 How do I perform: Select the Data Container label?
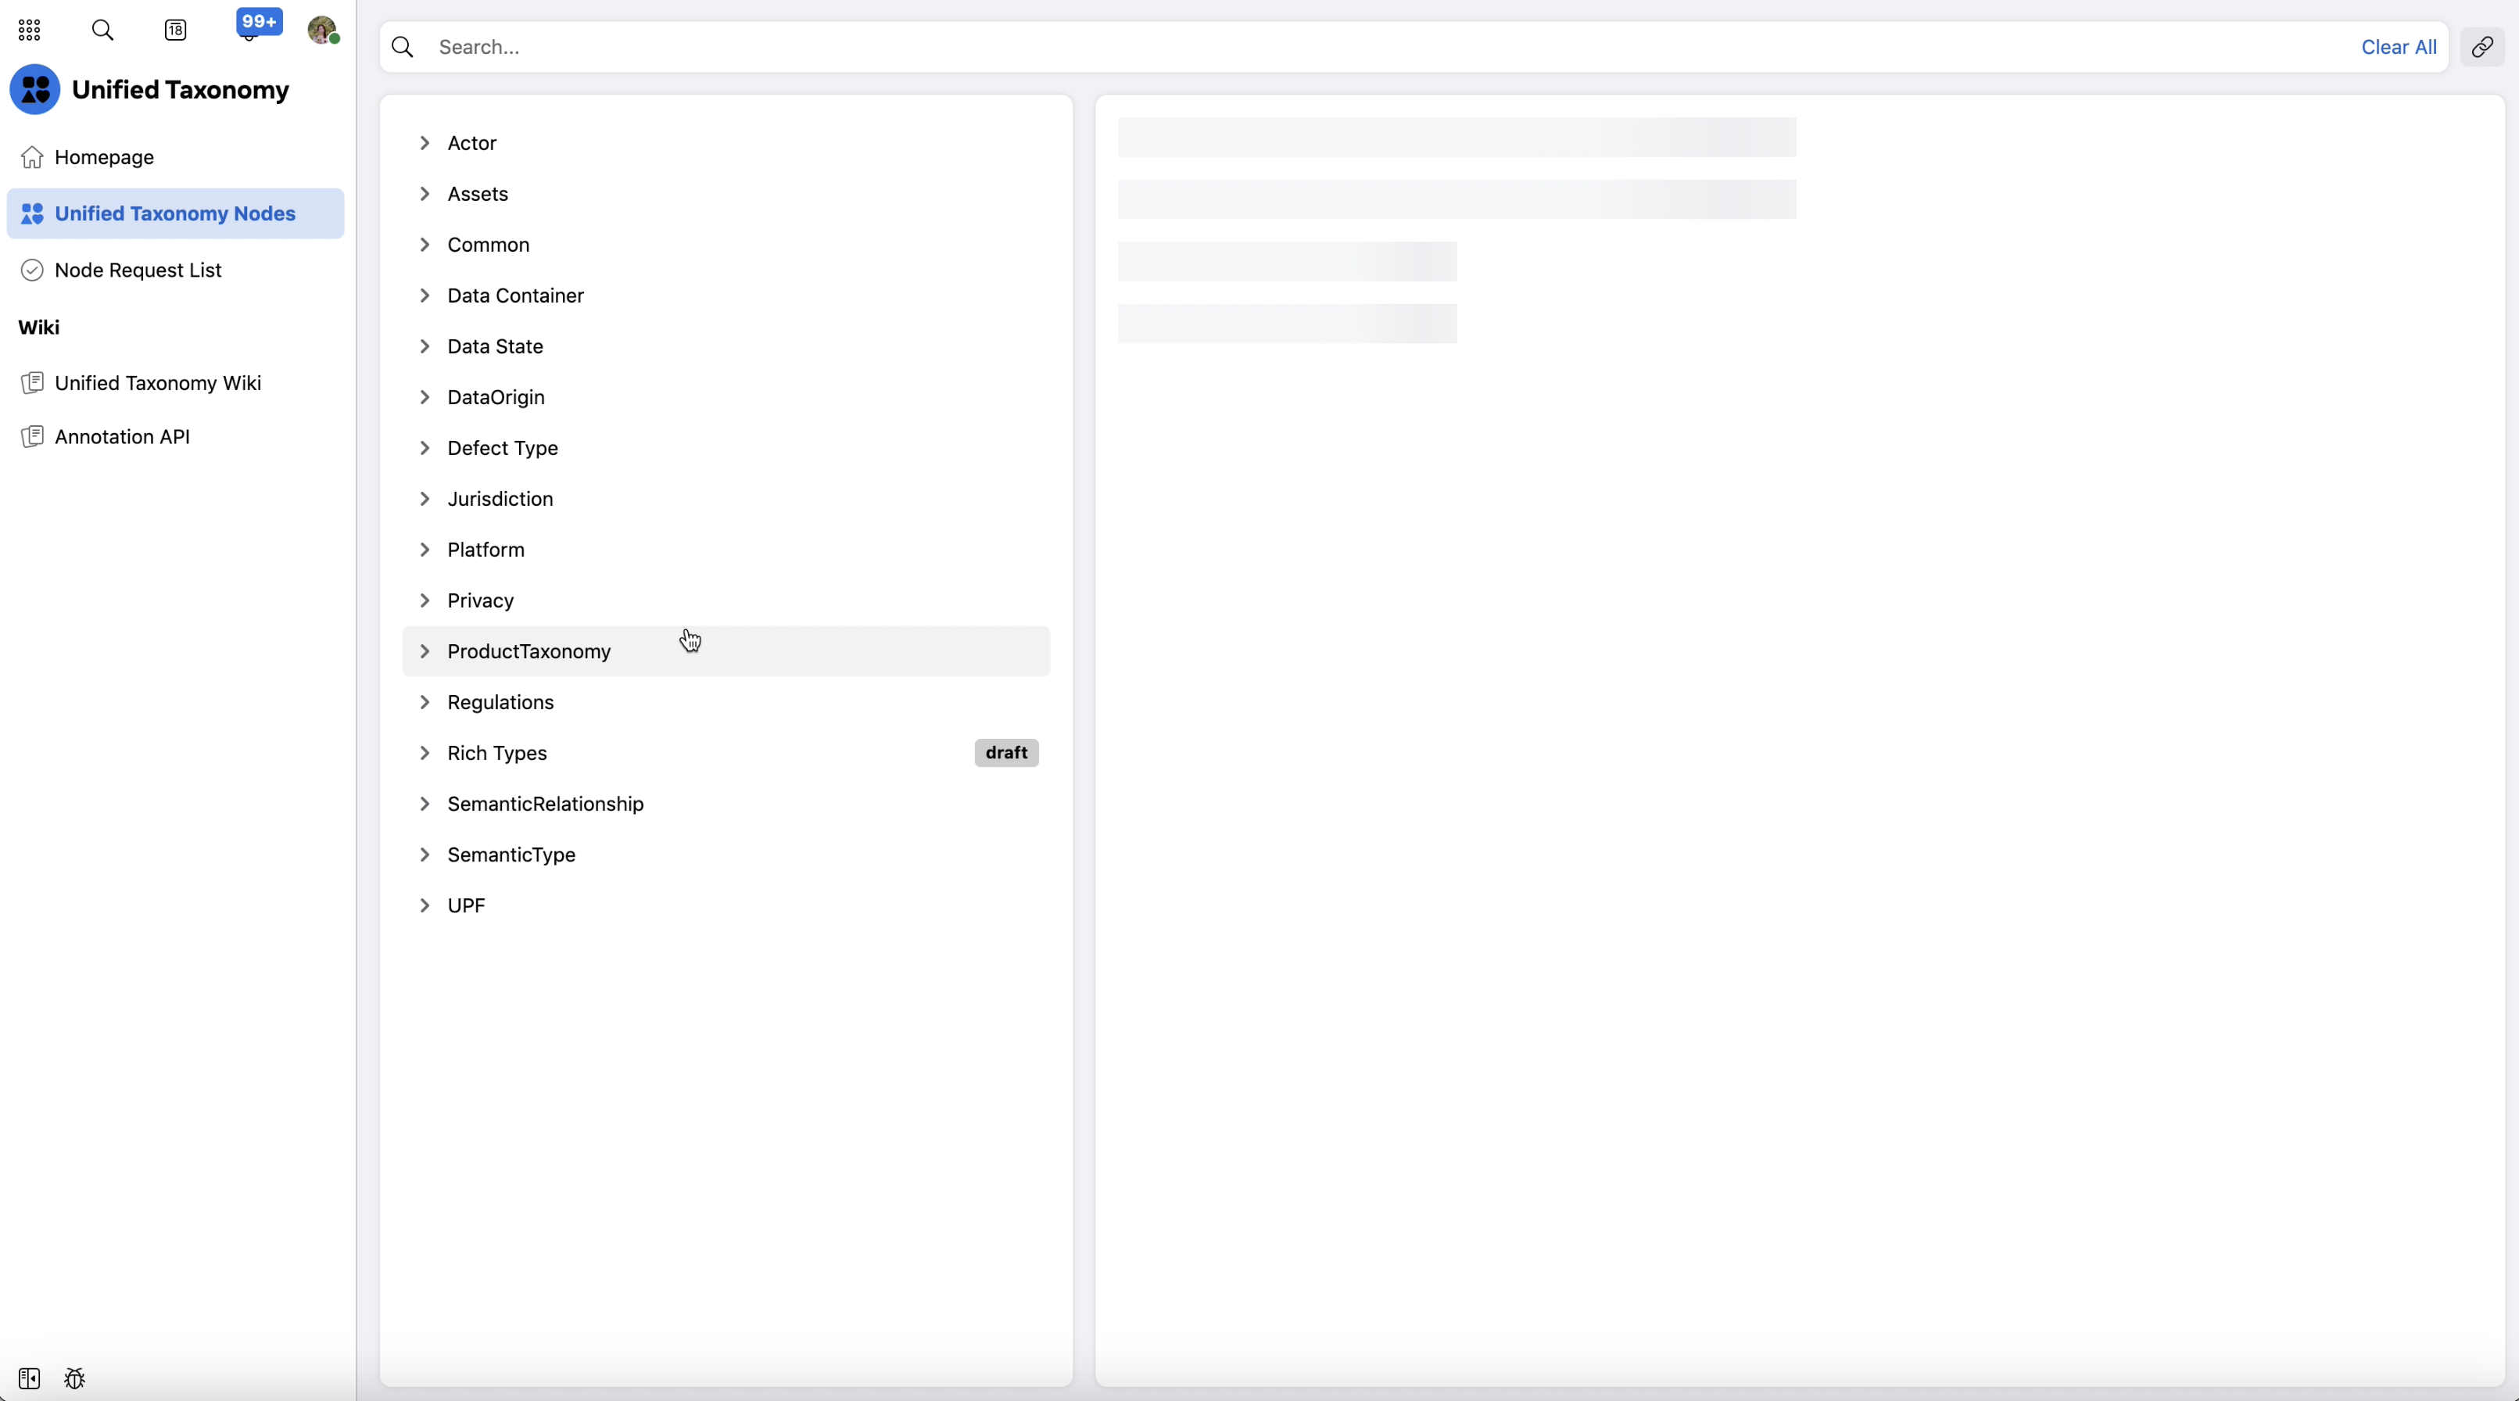tap(515, 296)
